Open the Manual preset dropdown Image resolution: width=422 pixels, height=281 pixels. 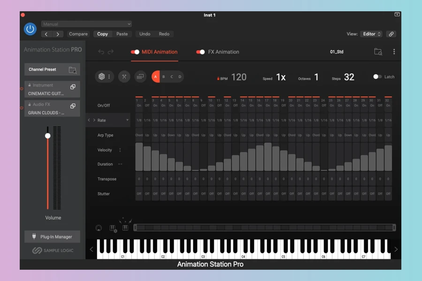[86, 24]
